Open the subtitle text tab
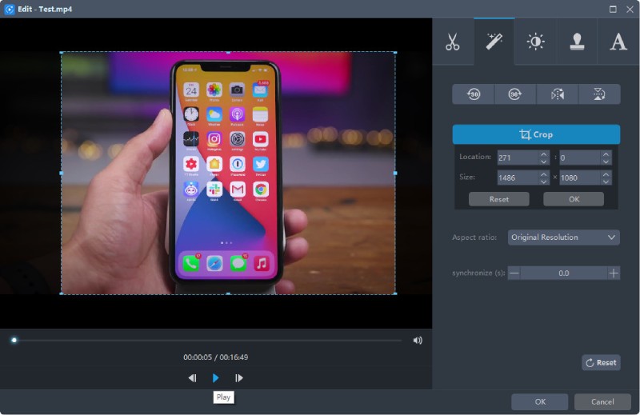The image size is (640, 415). point(618,42)
